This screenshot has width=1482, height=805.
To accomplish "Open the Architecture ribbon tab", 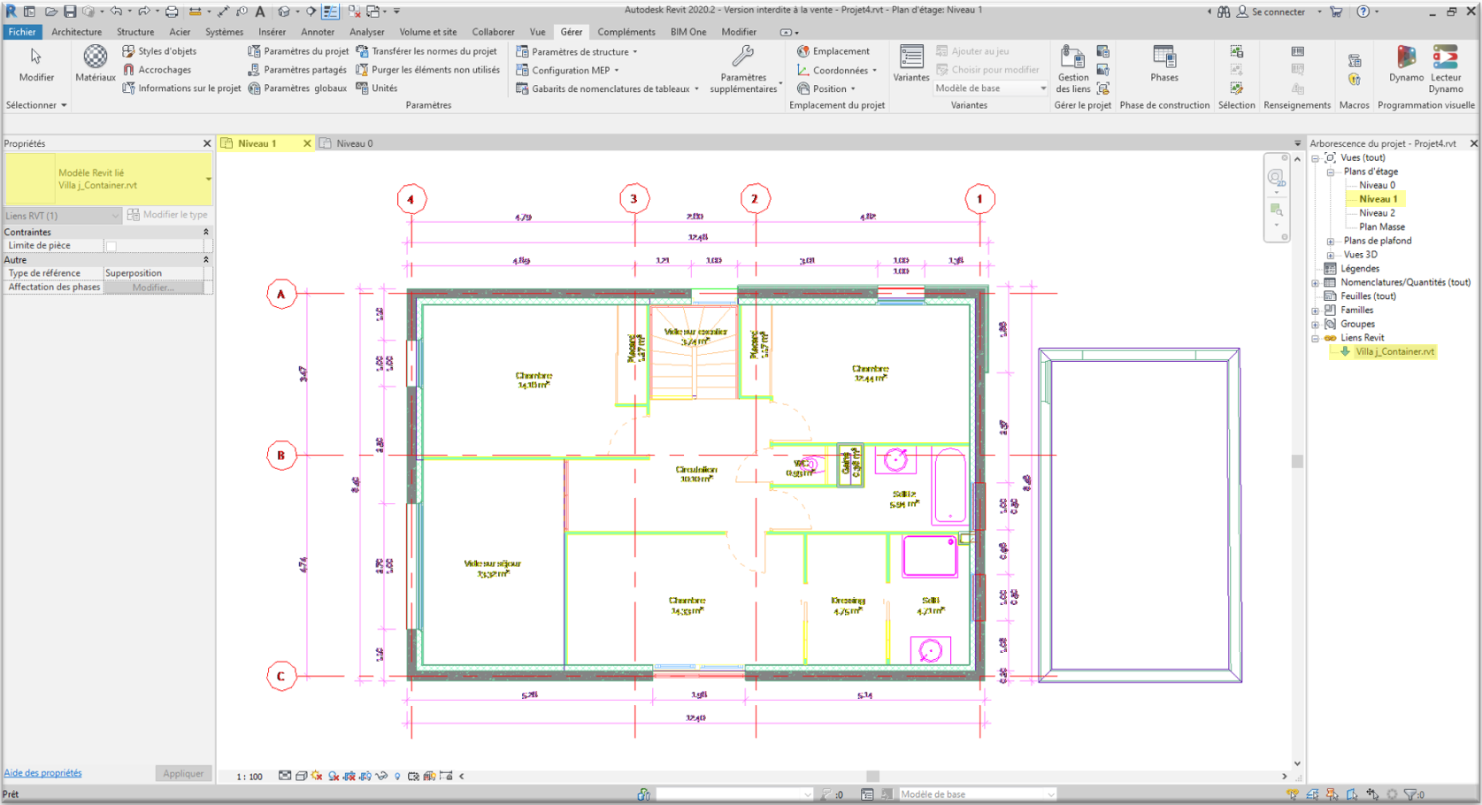I will 76,32.
